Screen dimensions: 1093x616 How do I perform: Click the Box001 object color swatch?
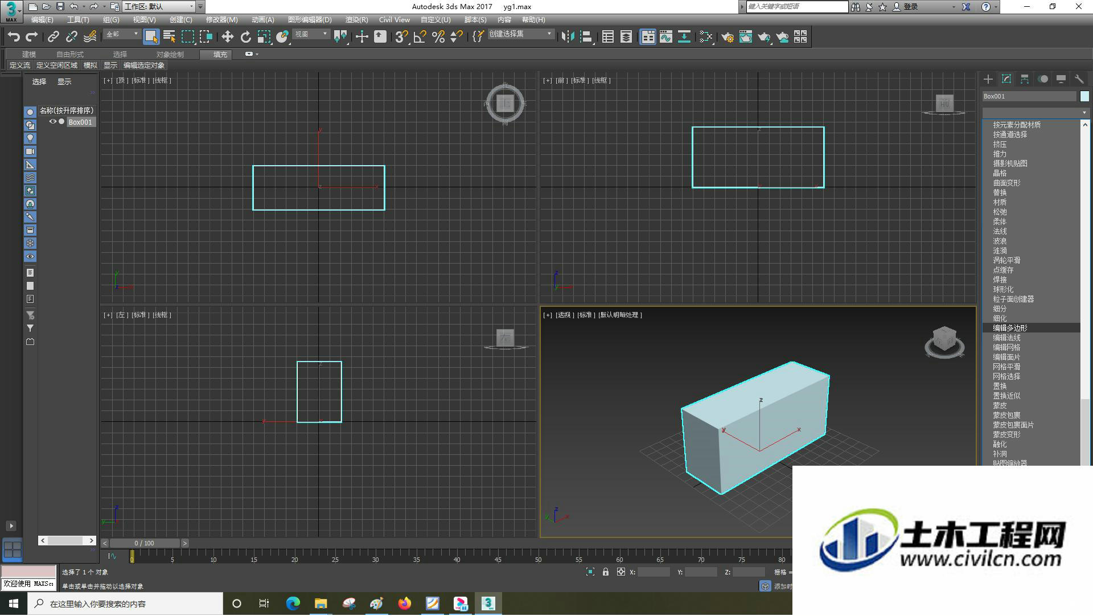point(1084,96)
